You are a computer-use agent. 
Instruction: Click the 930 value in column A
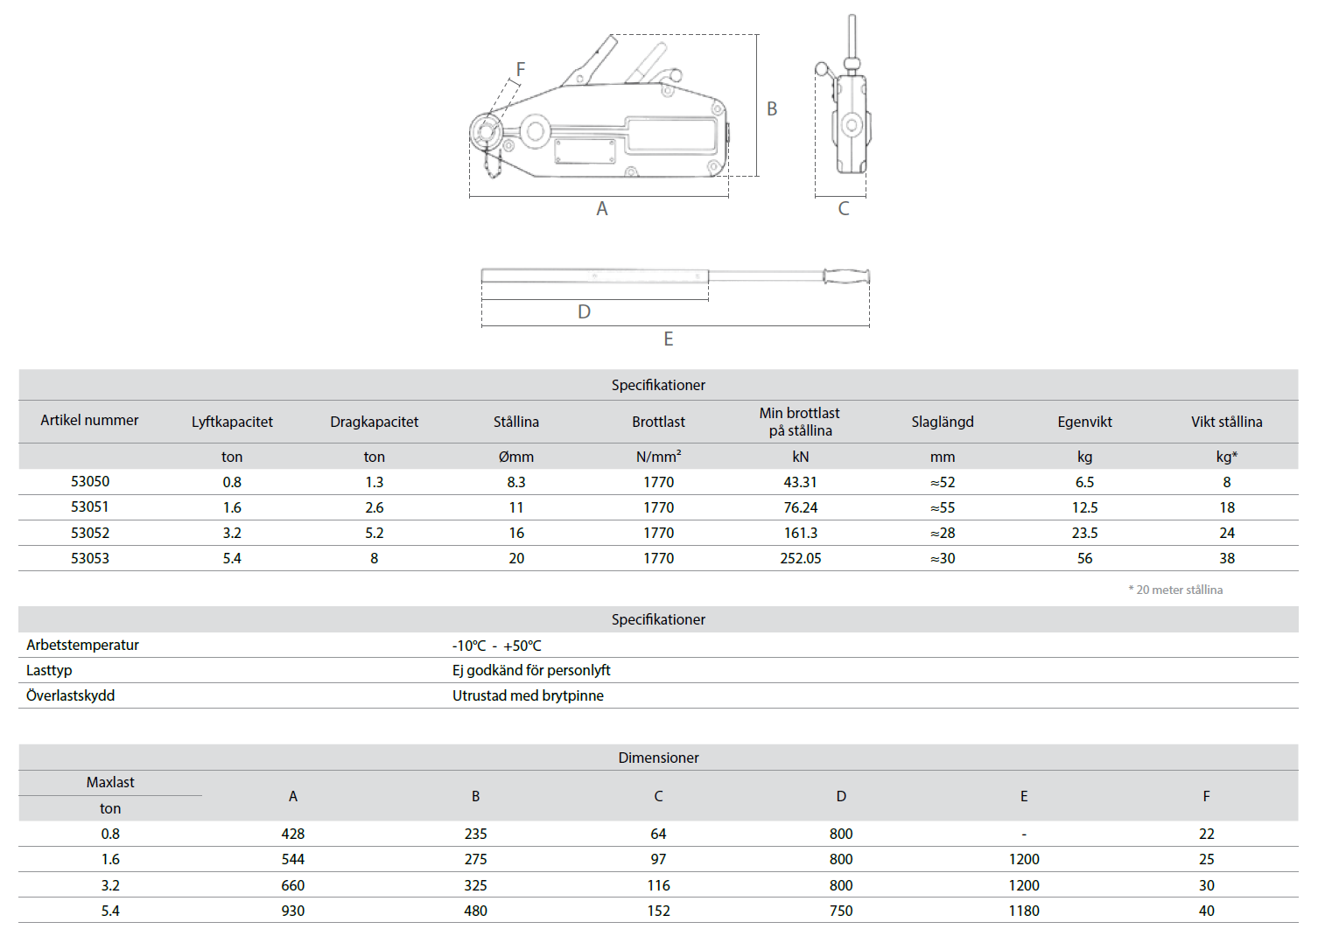293,911
